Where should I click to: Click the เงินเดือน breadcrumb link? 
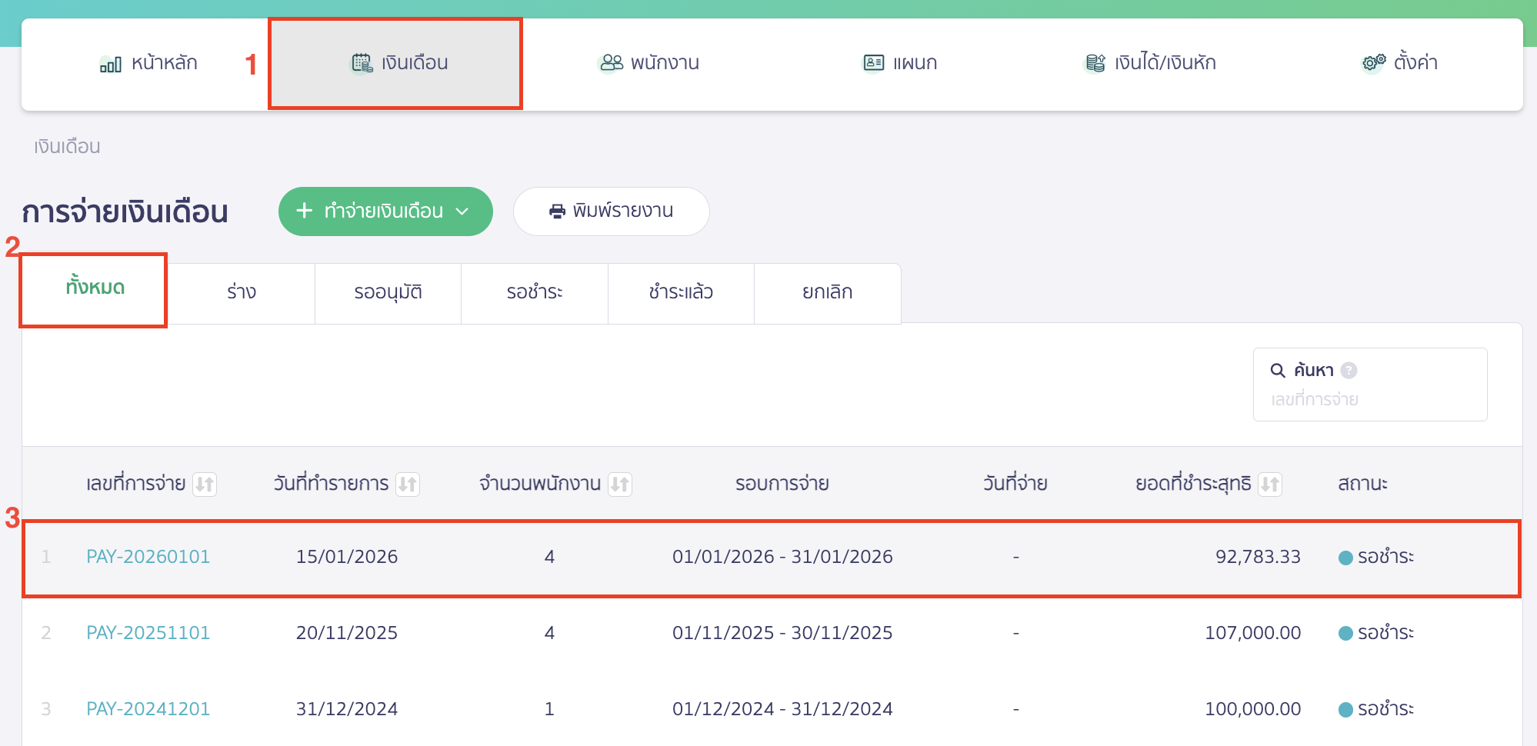pos(66,145)
